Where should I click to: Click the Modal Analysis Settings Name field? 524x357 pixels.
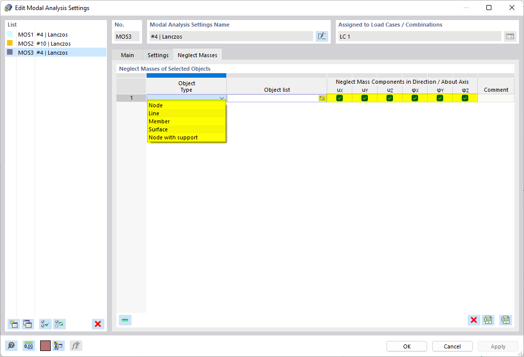(231, 37)
